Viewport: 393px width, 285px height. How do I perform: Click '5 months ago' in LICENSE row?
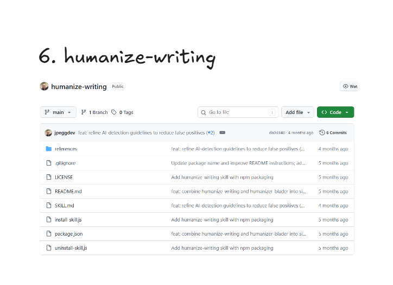click(x=333, y=177)
